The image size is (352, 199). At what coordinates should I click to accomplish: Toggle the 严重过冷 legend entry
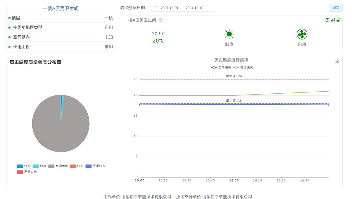coord(95,166)
